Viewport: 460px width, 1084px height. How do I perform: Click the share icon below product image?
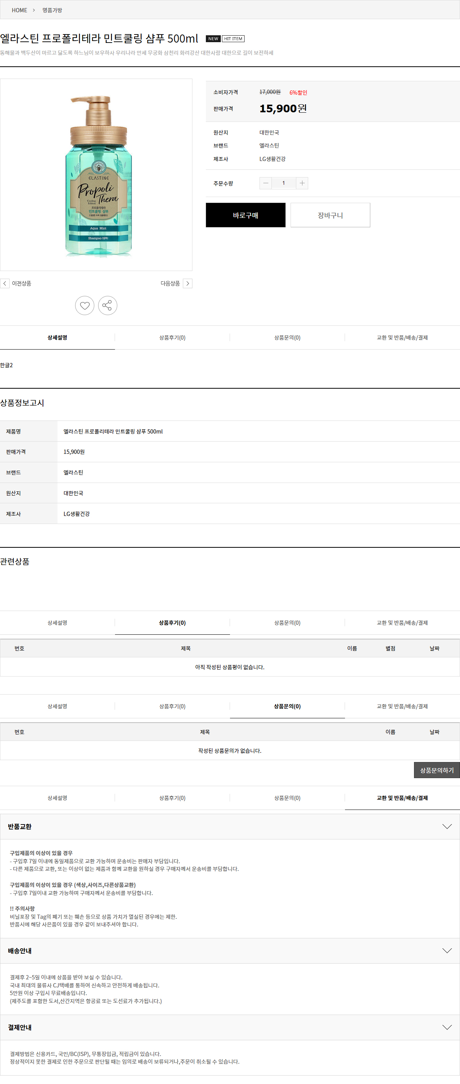(107, 305)
